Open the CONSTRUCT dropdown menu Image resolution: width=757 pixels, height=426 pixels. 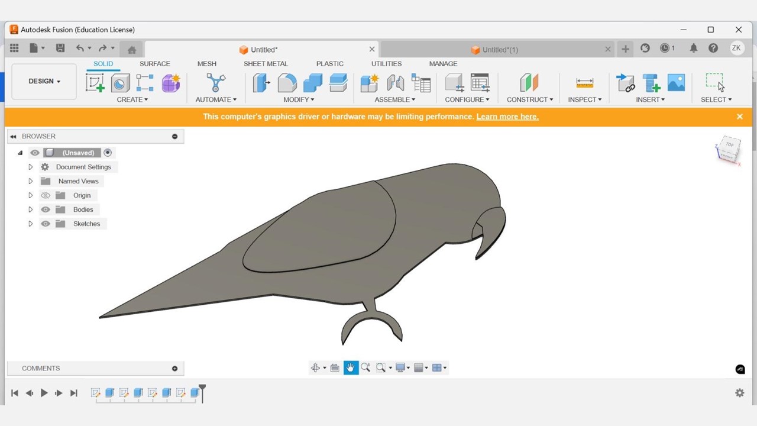(x=530, y=99)
